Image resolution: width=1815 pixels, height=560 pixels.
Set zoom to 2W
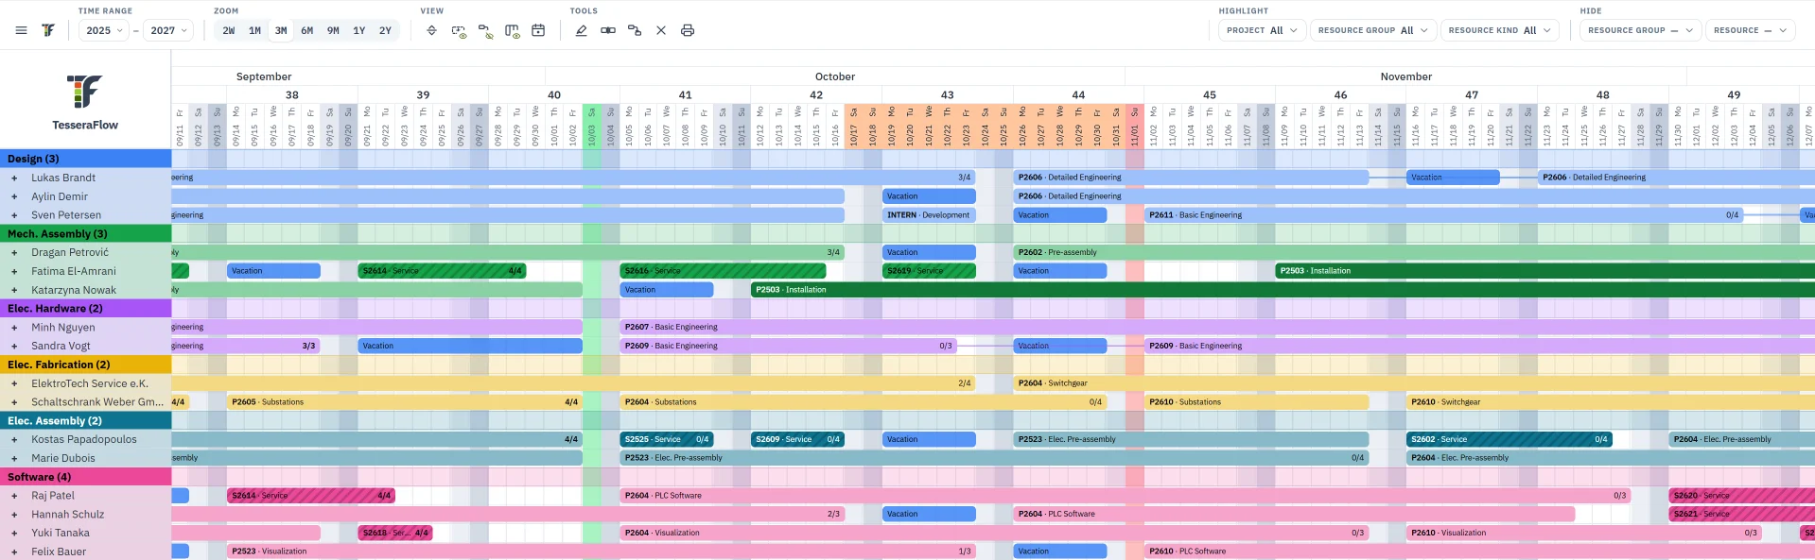[x=229, y=30]
